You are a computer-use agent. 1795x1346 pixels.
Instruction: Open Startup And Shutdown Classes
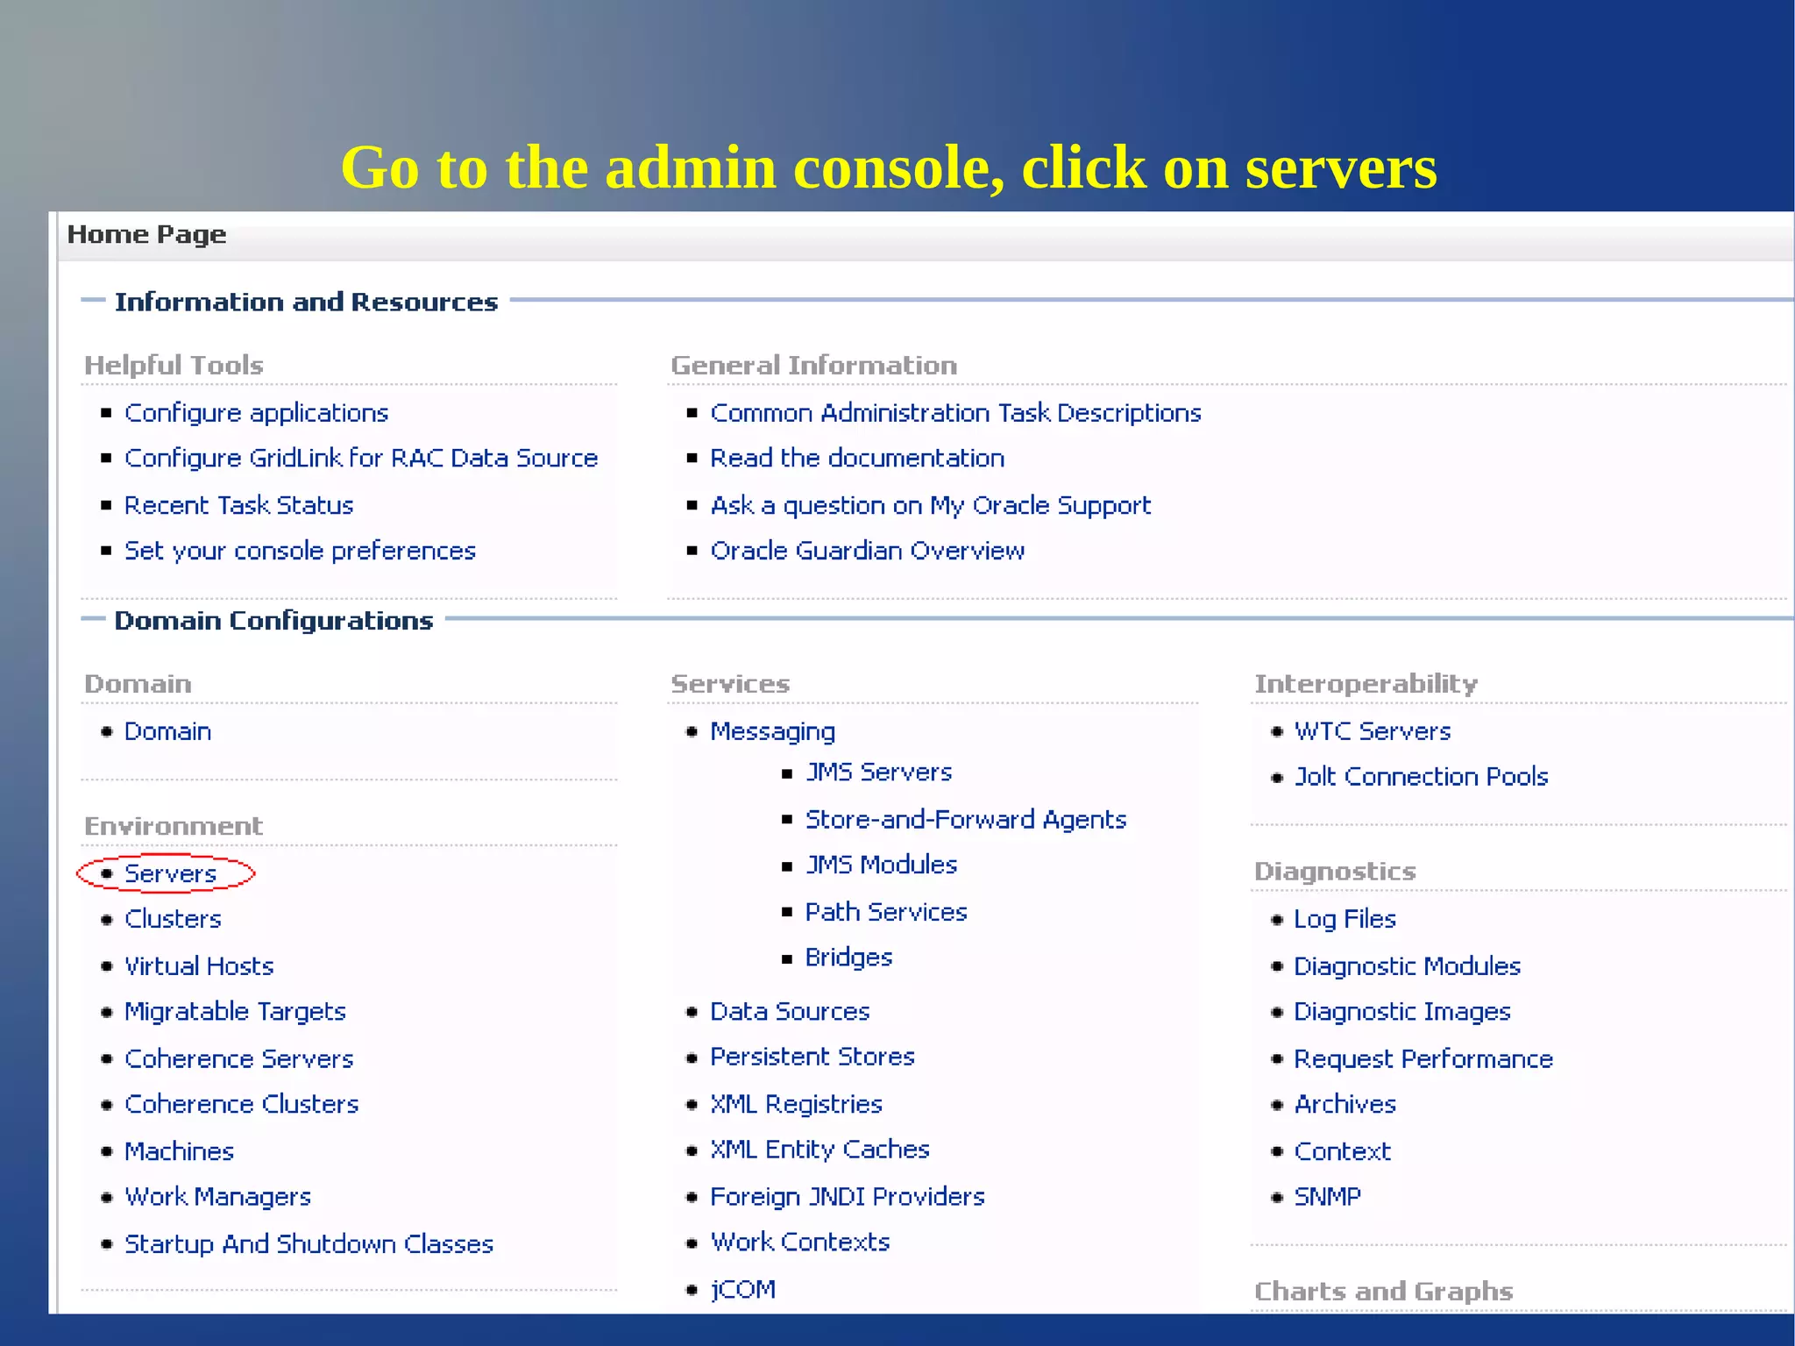pos(309,1244)
